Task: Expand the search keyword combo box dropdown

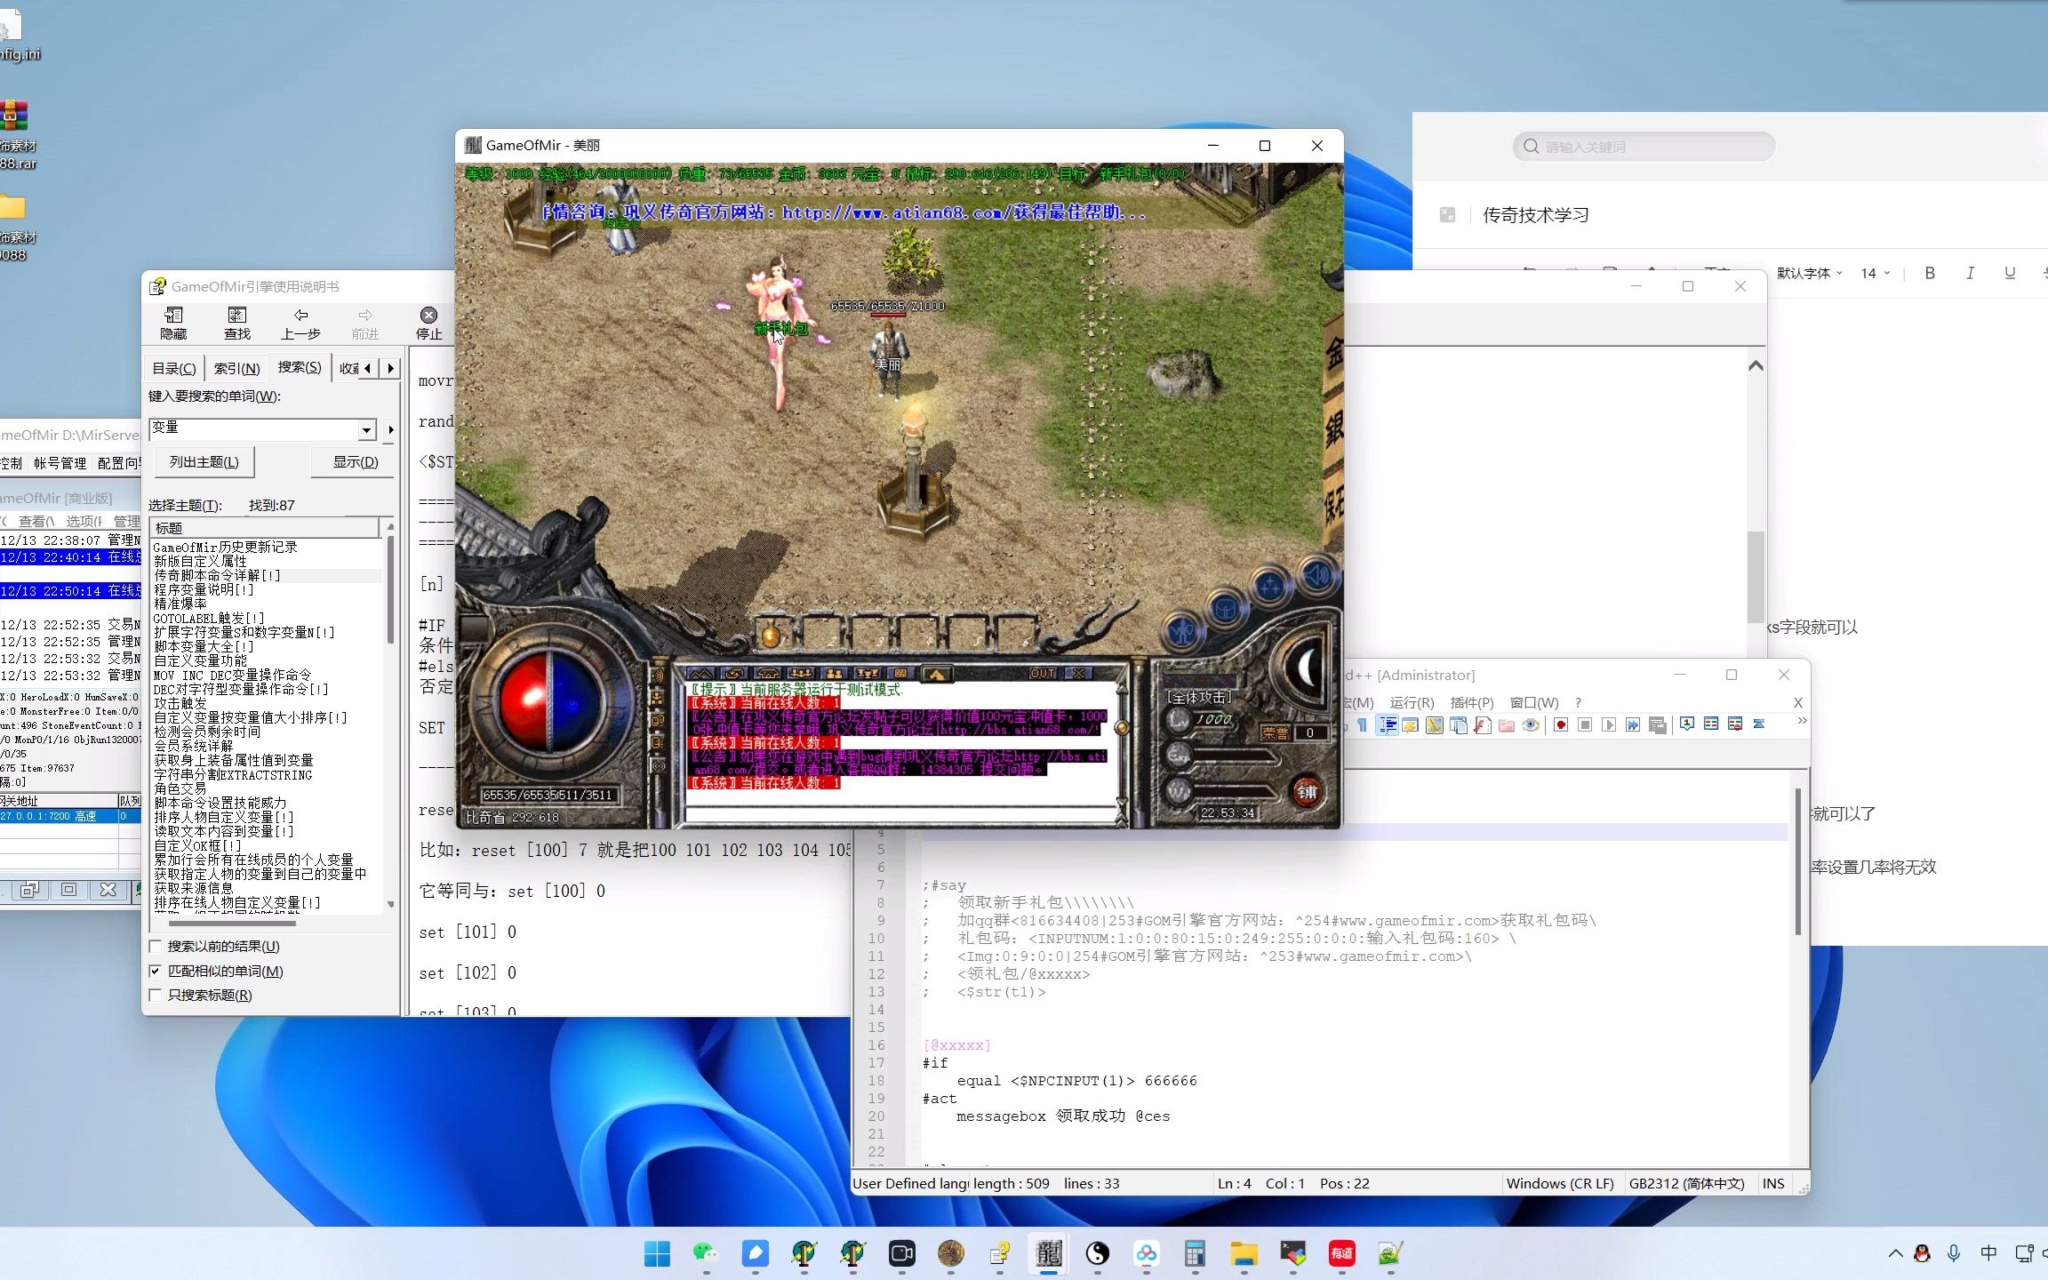Action: 366,430
